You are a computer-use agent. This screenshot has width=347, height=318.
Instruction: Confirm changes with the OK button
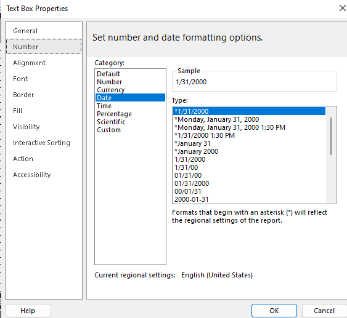tap(274, 311)
